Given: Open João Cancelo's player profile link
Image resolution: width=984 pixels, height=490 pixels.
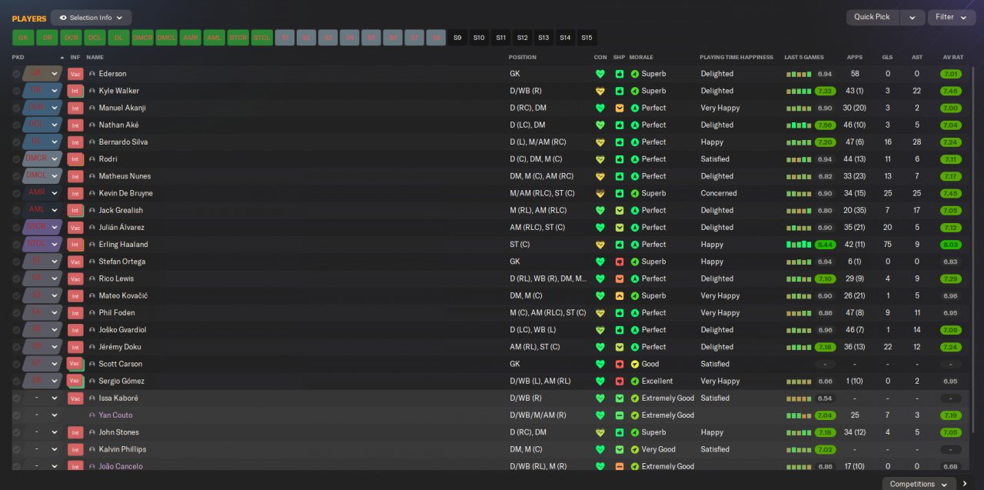Looking at the screenshot, I should (x=120, y=466).
